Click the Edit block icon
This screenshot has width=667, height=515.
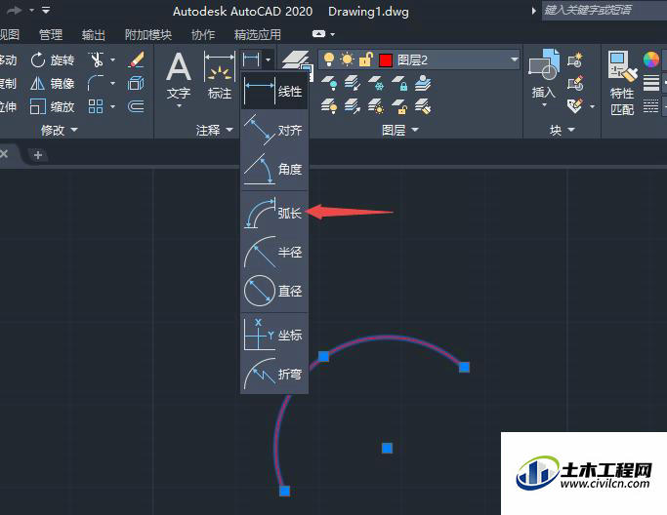[574, 83]
